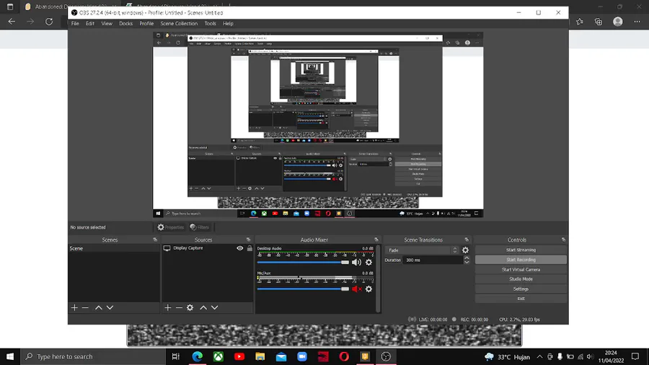
Task: Decrease transition duration with down arrow
Action: 467,262
